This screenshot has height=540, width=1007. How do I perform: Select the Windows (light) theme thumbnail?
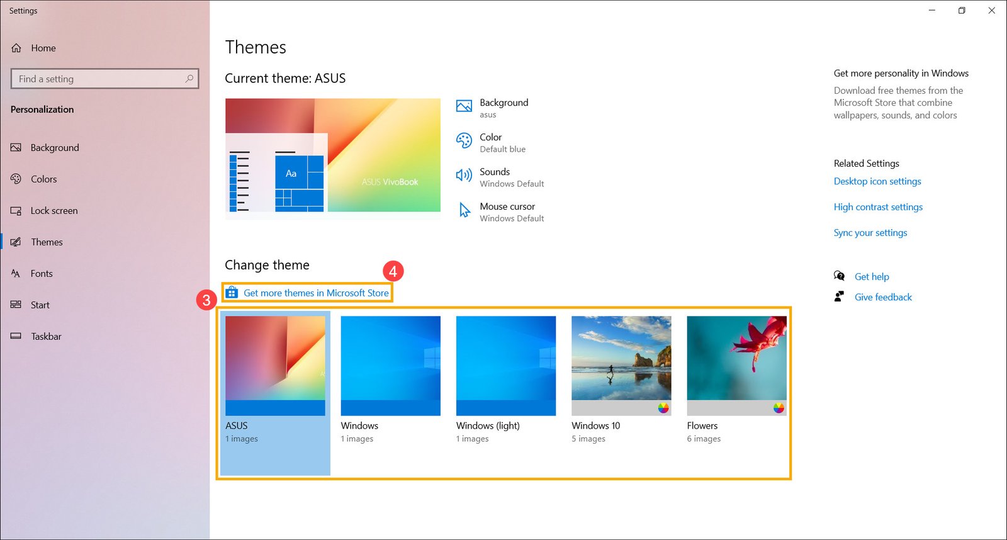coord(506,366)
